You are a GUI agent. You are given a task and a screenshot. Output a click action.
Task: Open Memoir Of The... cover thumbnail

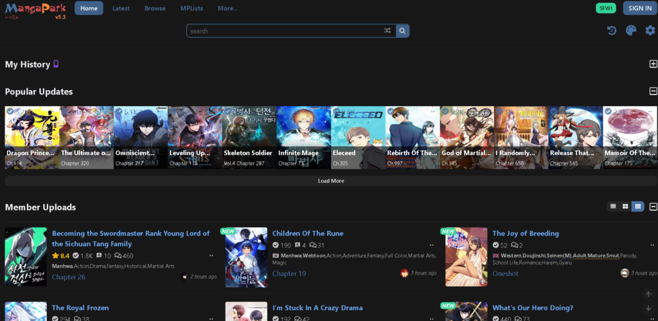[x=630, y=138]
